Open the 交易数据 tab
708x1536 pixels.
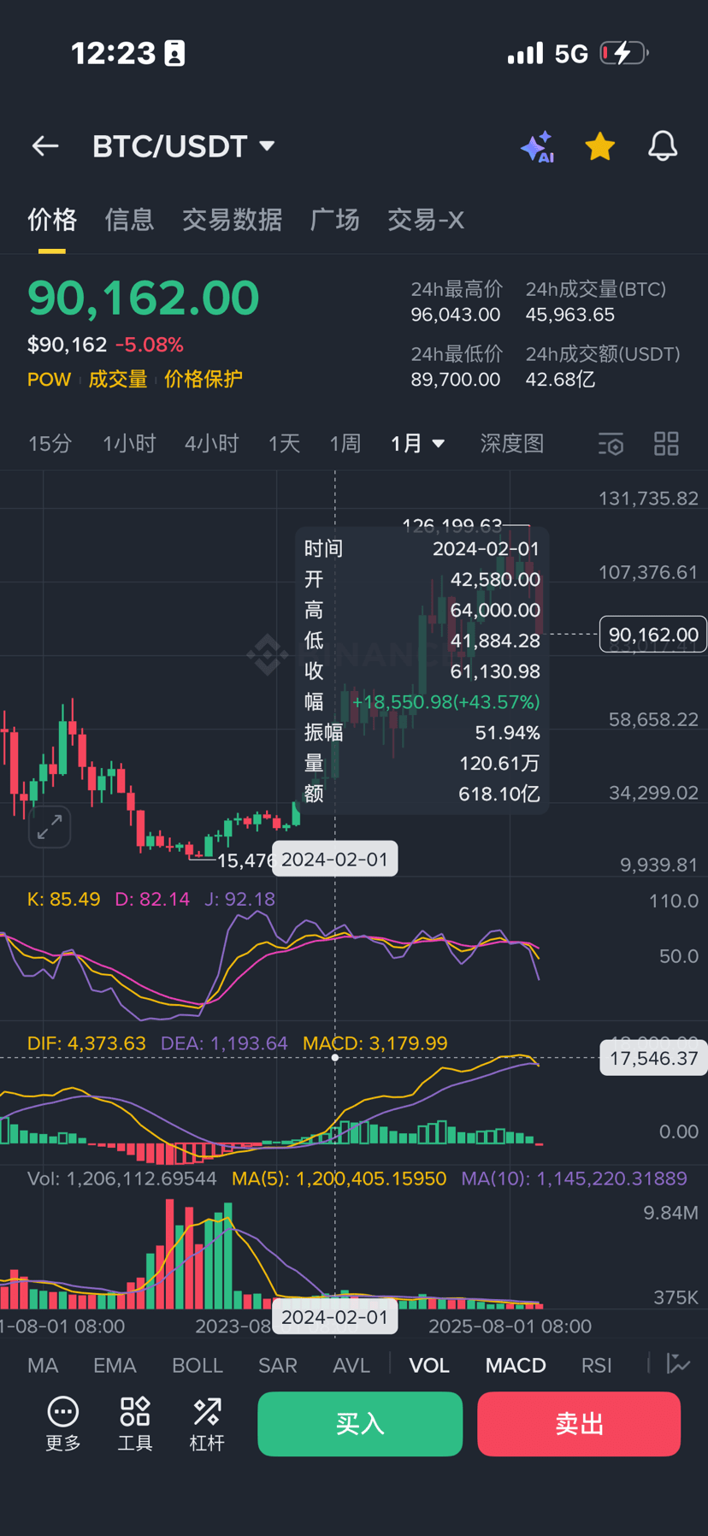[232, 220]
